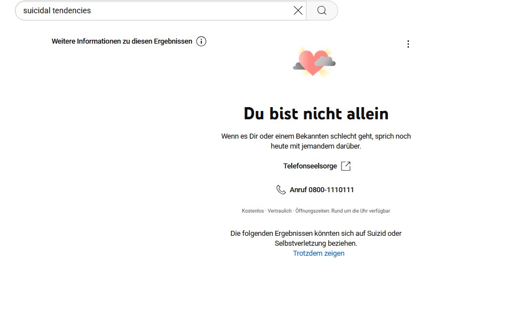
Task: Clear the search box with the X icon
Action: pos(298,10)
